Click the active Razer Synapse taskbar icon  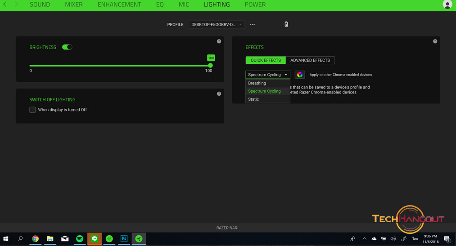[x=139, y=239]
